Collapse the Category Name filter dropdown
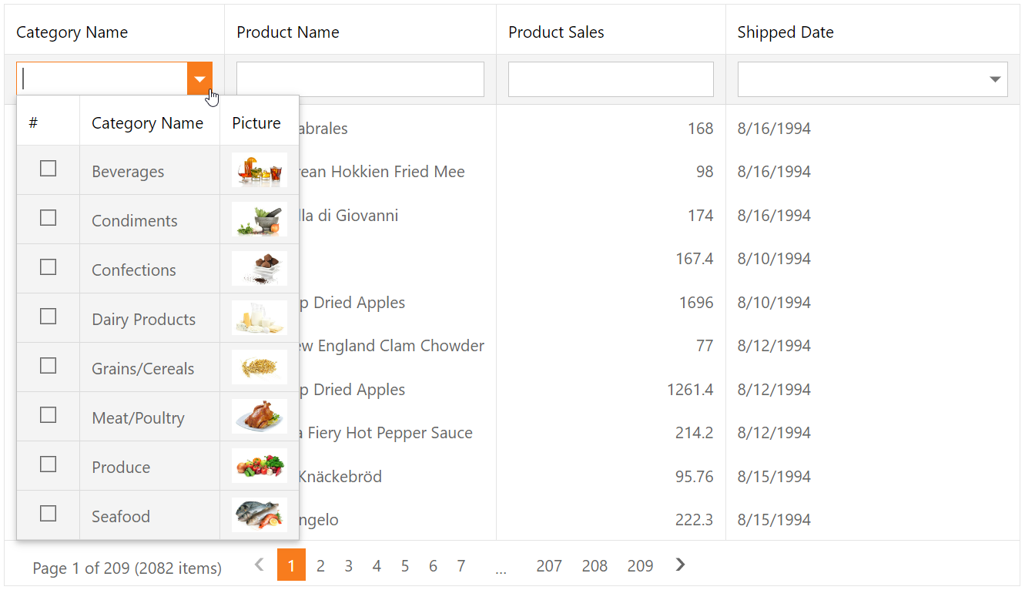The height and width of the screenshot is (590, 1025). tap(199, 79)
